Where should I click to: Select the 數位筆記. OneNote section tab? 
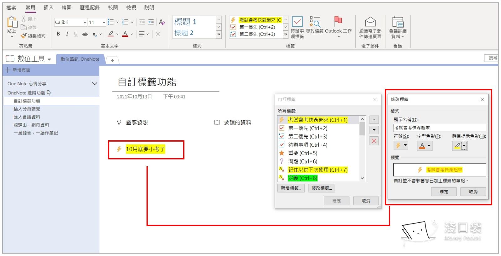pyautogui.click(x=80, y=59)
